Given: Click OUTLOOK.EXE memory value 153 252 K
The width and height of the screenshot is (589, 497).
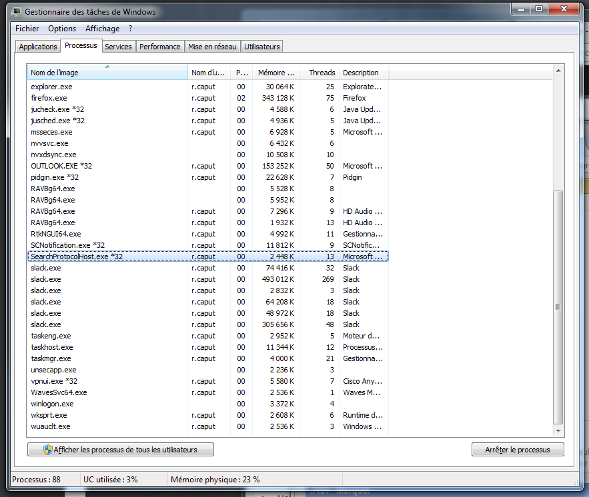Looking at the screenshot, I should 278,166.
